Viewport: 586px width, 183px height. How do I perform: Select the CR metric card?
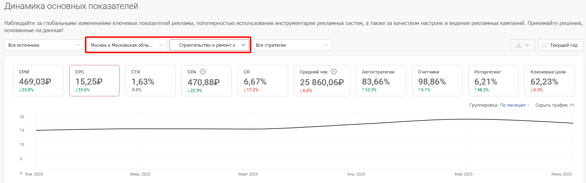pyautogui.click(x=263, y=81)
